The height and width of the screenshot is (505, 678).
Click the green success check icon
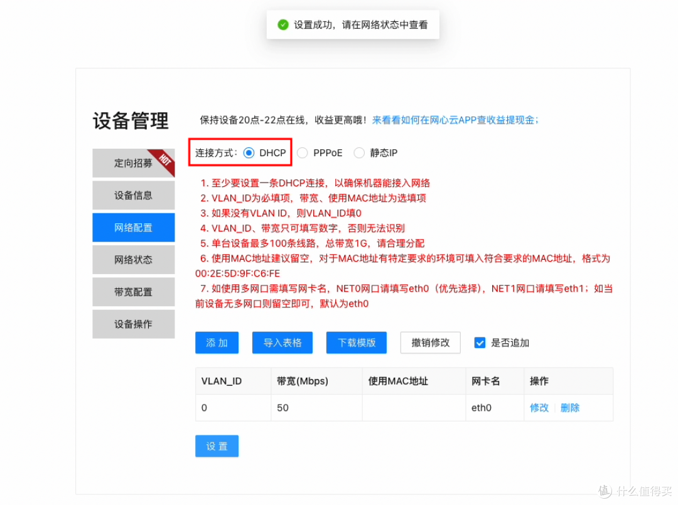pos(282,24)
